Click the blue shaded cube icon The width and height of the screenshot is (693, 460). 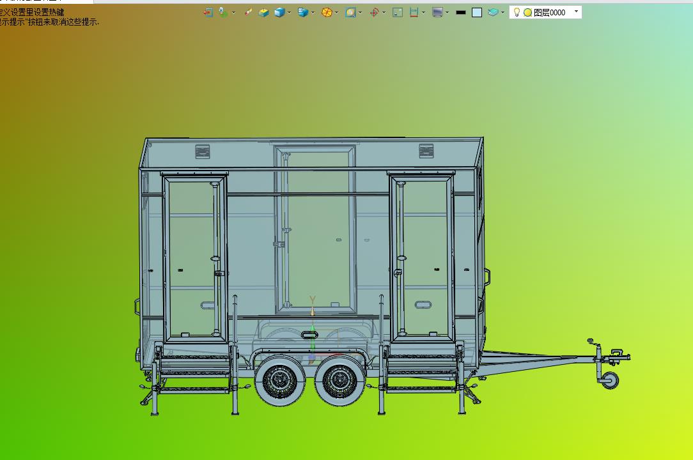coord(279,13)
